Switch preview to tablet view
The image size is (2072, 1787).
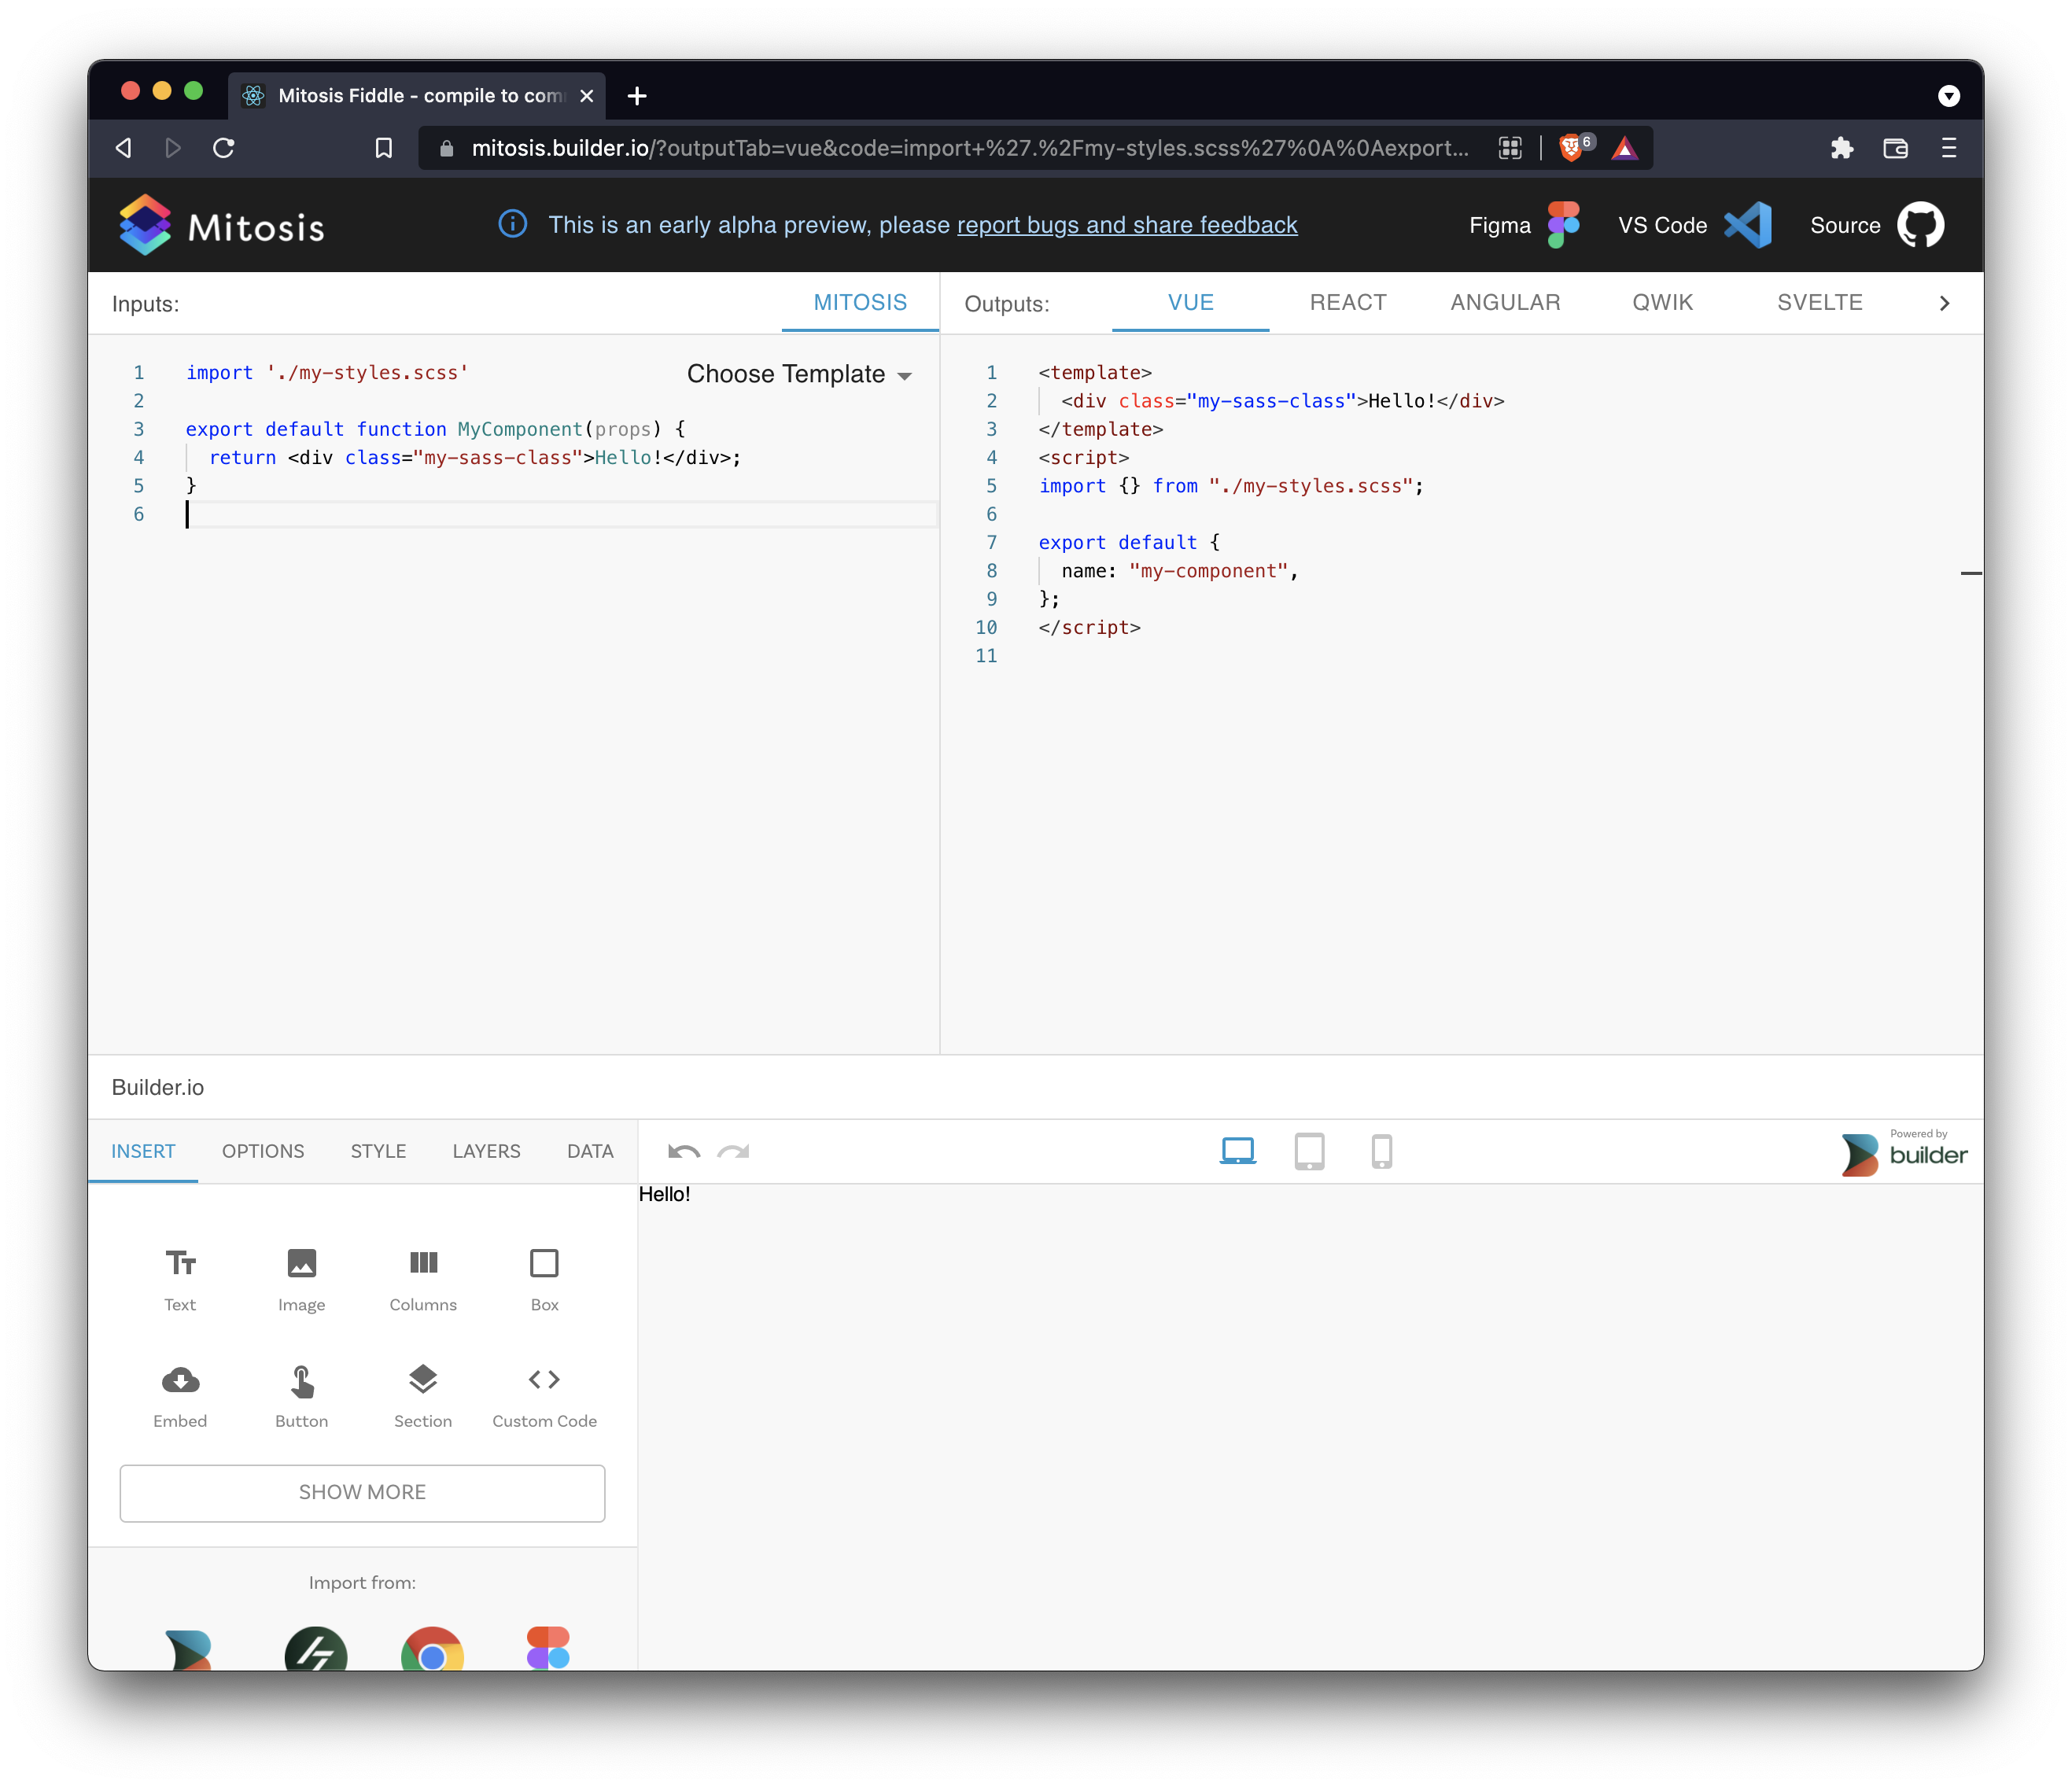click(1310, 1151)
